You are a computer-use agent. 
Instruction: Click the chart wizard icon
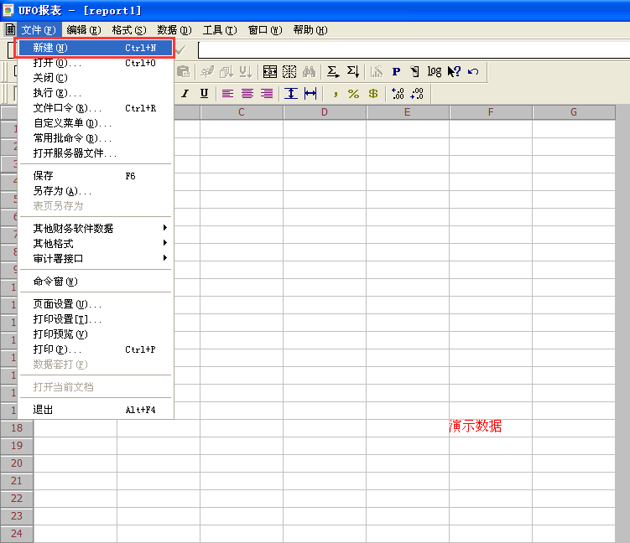coord(377,72)
